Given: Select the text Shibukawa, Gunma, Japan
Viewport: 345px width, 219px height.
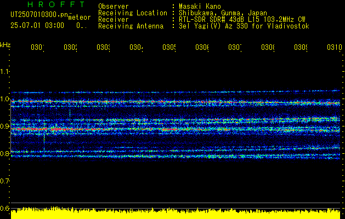Looking at the screenshot, I should coord(223,13).
